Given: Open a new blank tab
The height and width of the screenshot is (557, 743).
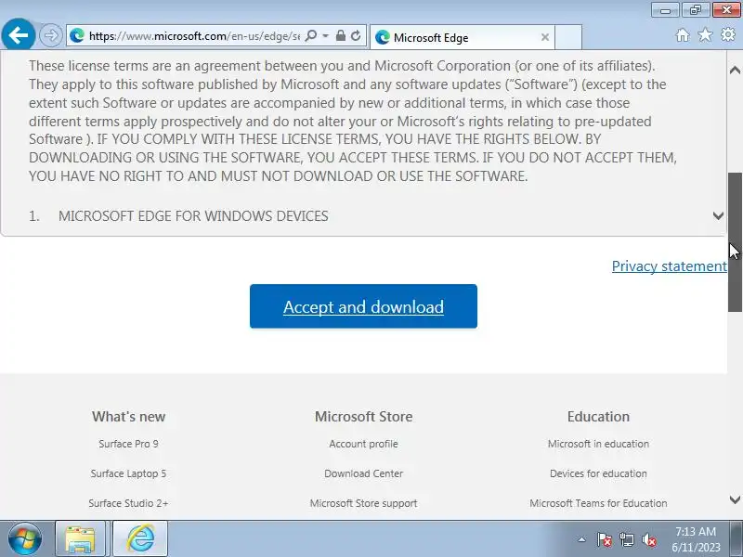Looking at the screenshot, I should [x=568, y=37].
